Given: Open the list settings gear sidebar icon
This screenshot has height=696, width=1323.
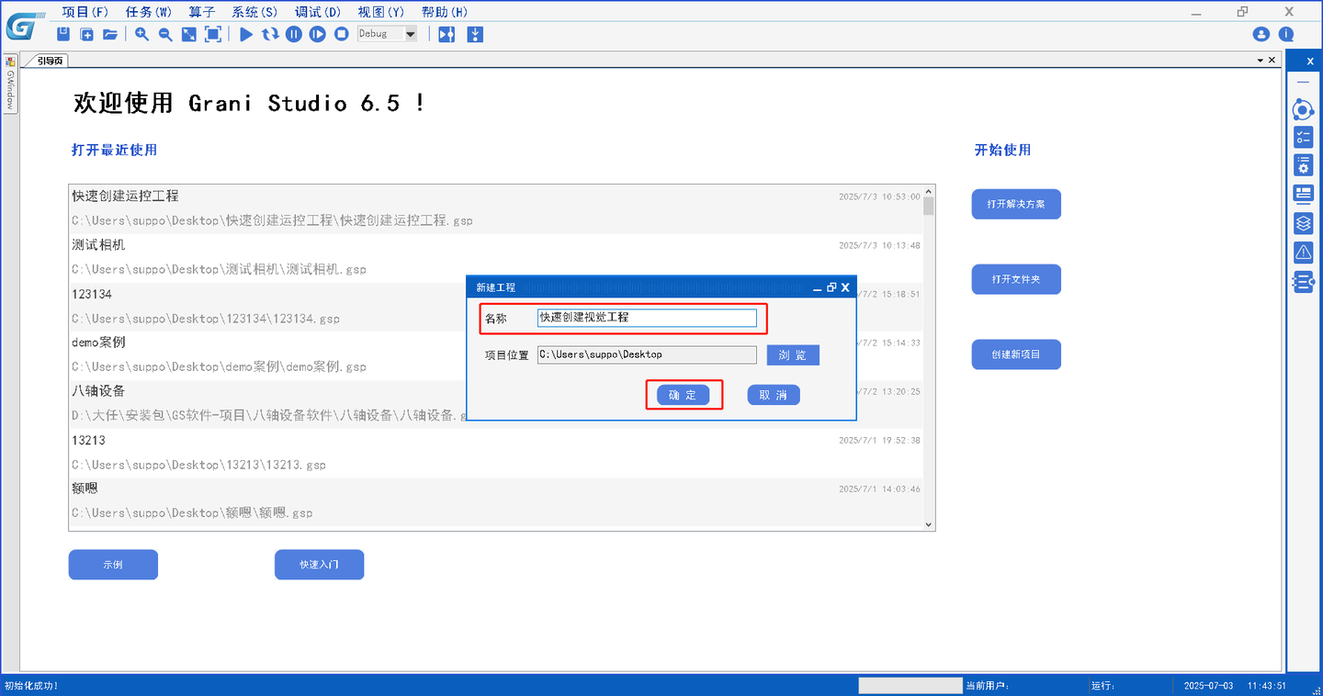Looking at the screenshot, I should click(x=1303, y=165).
